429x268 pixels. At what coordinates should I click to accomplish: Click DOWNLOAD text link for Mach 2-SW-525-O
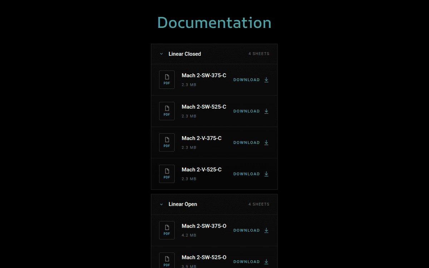pos(247,262)
